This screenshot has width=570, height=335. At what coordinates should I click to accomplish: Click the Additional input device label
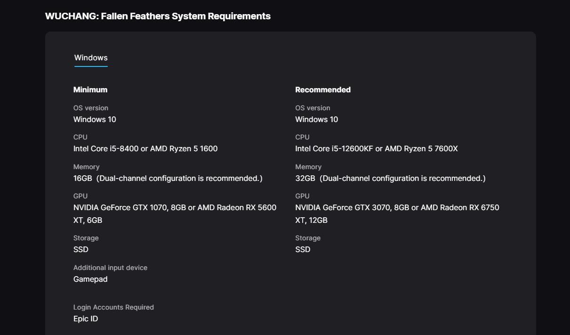tap(110, 268)
